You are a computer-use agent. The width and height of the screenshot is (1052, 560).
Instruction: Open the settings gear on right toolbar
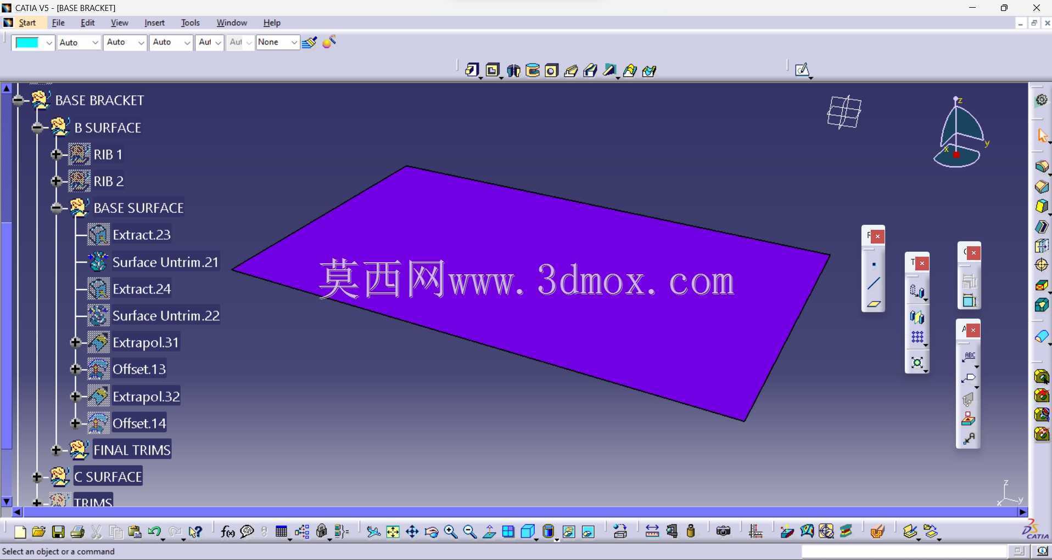1042,100
